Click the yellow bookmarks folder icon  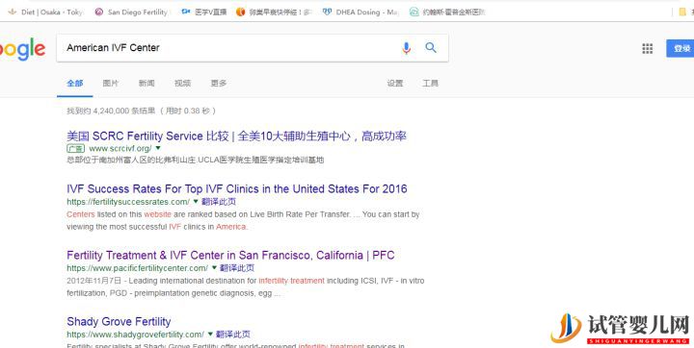point(682,12)
